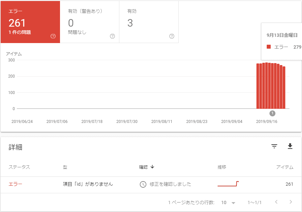
Task: Click the アイテム column header in table
Action: [x=285, y=167]
